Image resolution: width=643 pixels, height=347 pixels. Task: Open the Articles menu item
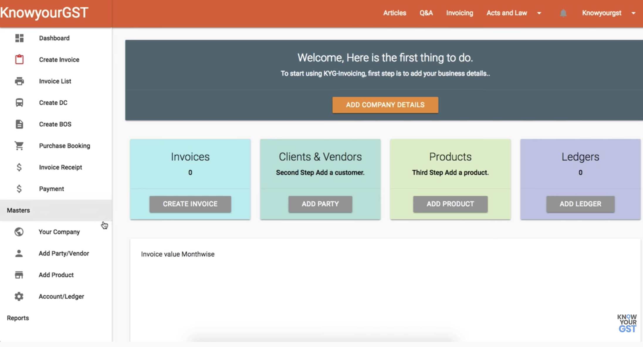pos(395,13)
